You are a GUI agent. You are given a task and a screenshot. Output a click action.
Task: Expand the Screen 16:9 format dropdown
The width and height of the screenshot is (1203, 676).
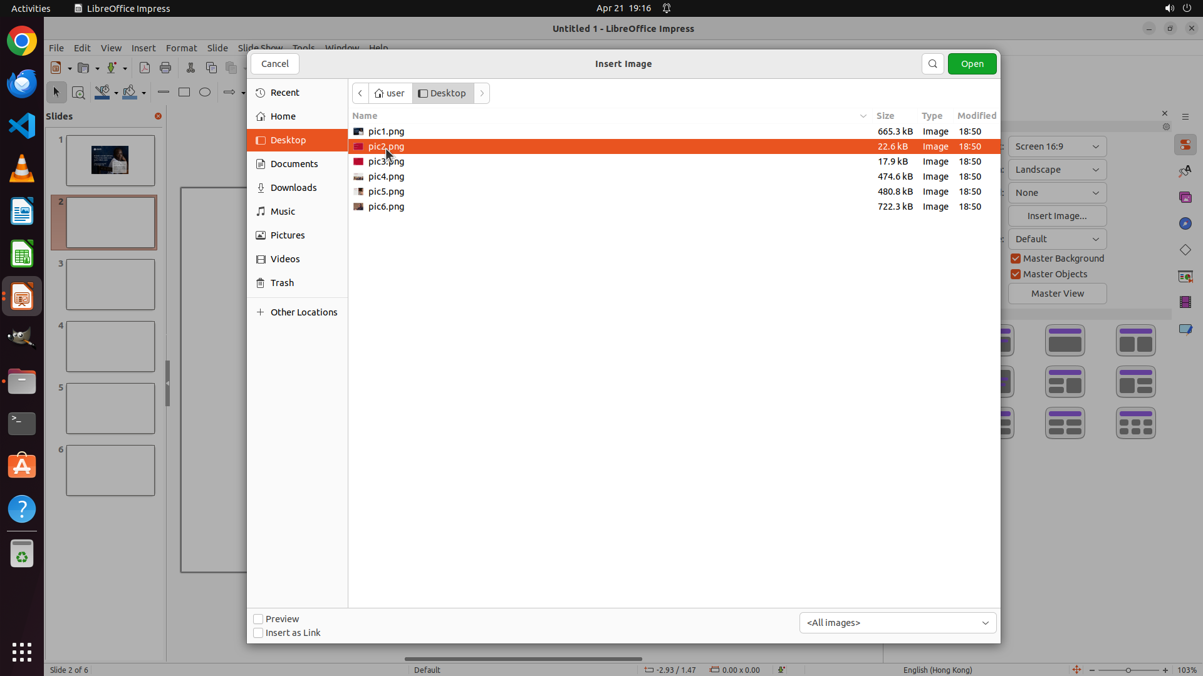point(1057,146)
